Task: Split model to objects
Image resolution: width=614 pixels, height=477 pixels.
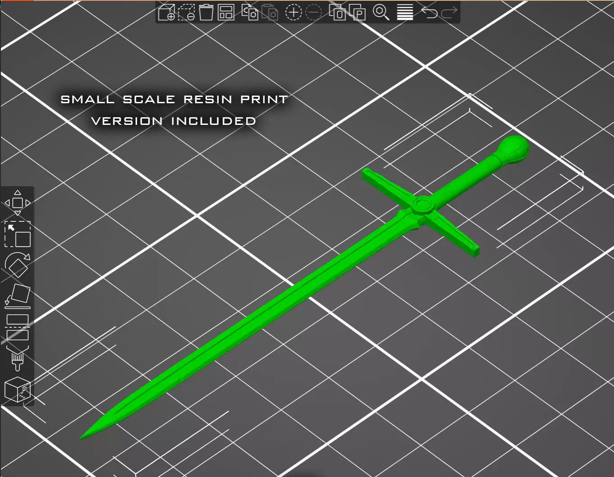Action: tap(337, 12)
